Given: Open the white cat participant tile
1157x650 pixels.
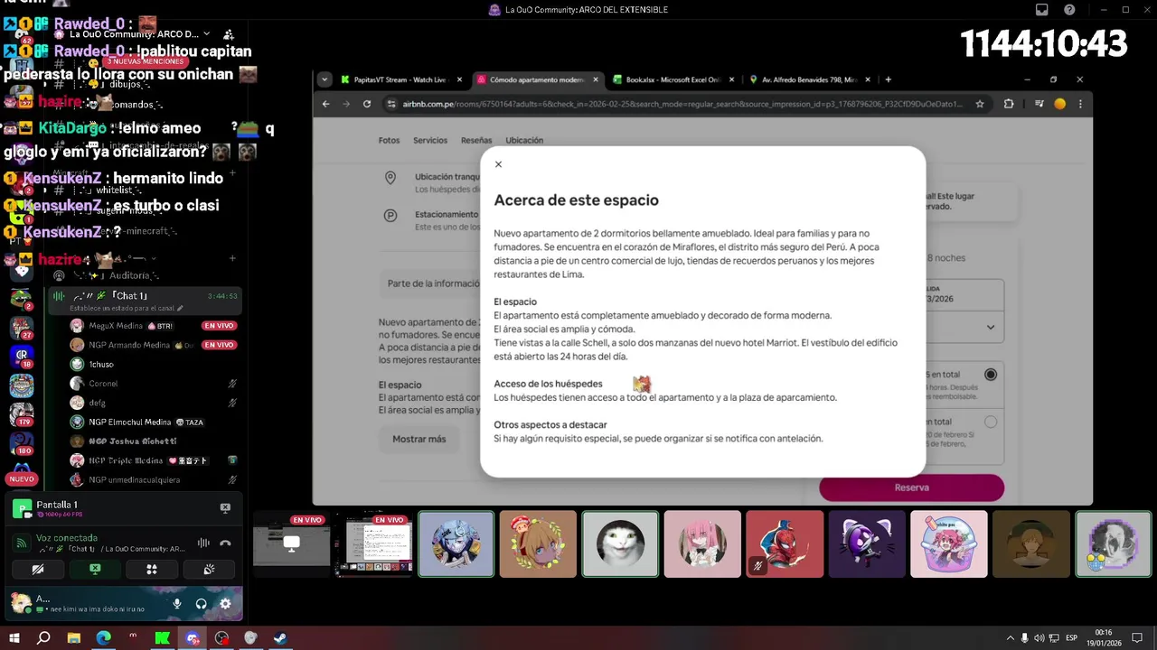Looking at the screenshot, I should (x=620, y=544).
